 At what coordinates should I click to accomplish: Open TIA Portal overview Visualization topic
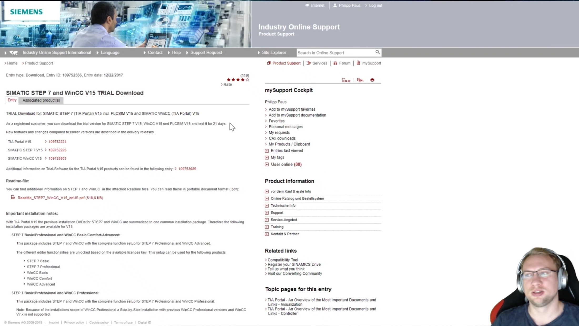tap(322, 302)
